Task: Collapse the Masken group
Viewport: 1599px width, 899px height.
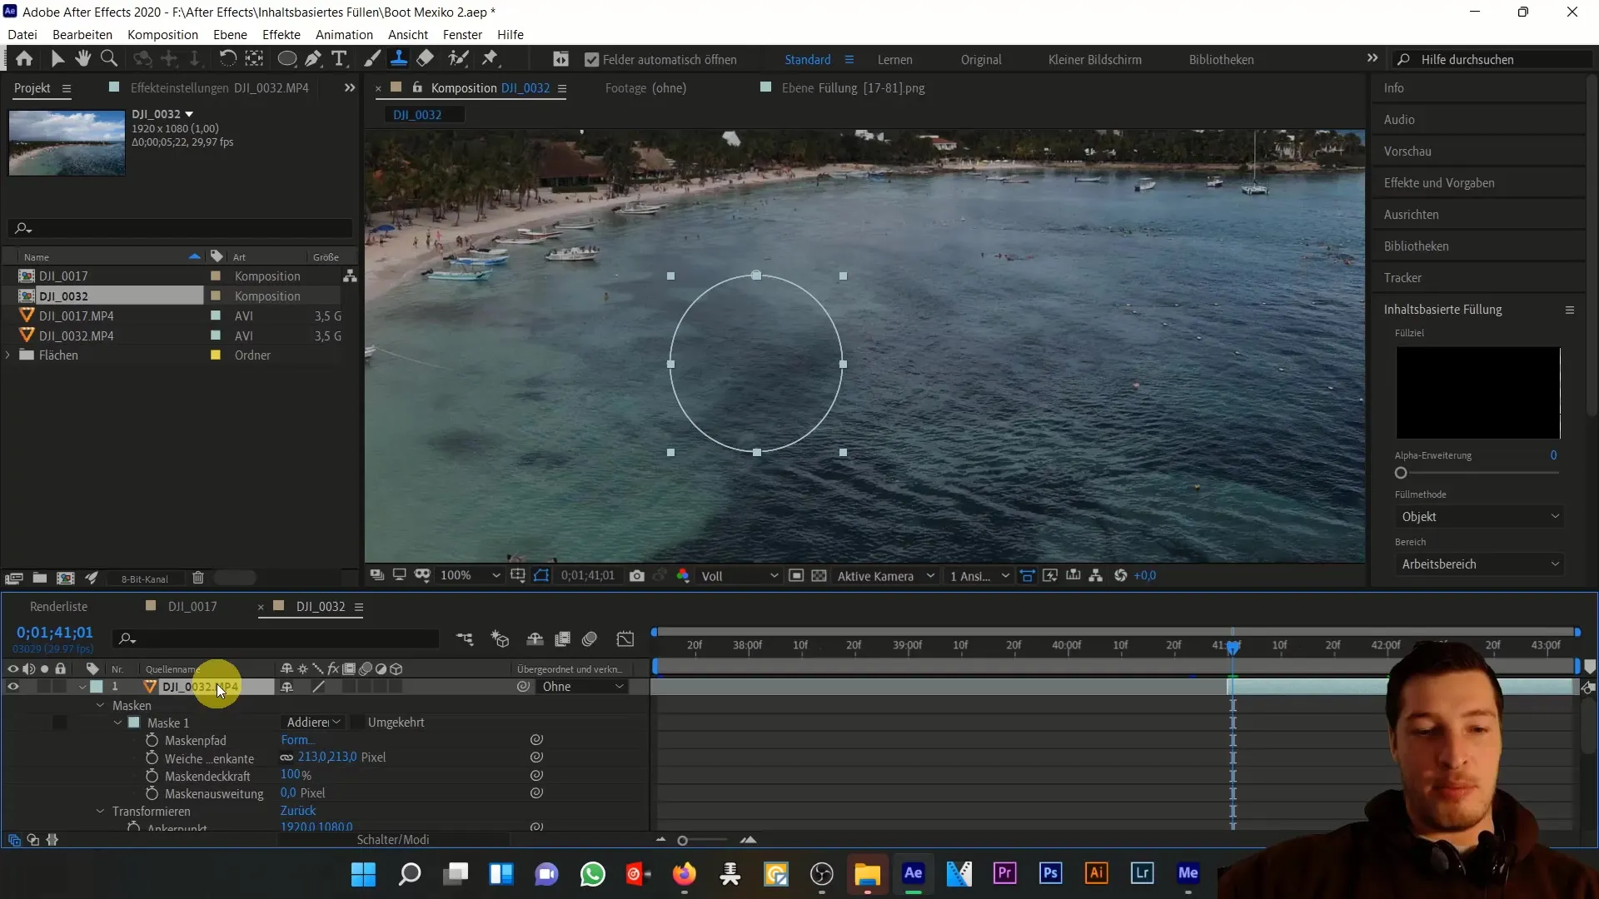Action: [x=100, y=705]
